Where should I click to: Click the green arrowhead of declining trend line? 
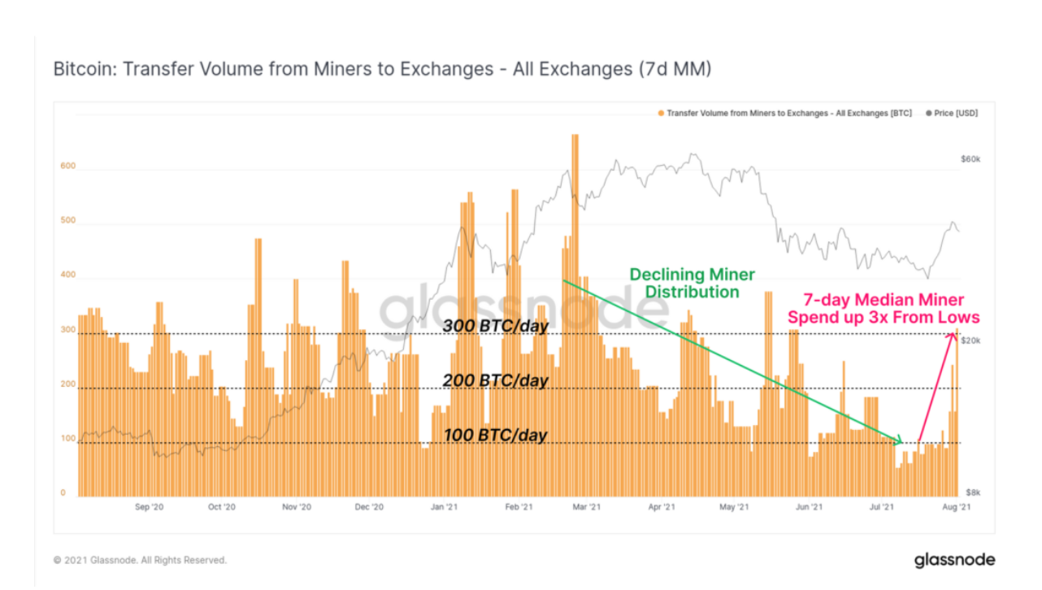[897, 441]
